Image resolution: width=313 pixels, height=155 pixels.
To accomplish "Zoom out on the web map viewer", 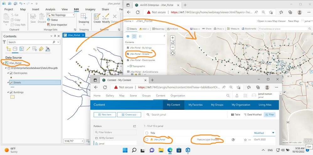I will 173,48.
